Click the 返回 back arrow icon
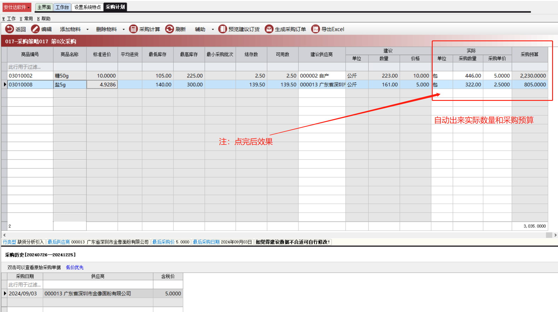Image resolution: width=558 pixels, height=312 pixels. [x=9, y=29]
